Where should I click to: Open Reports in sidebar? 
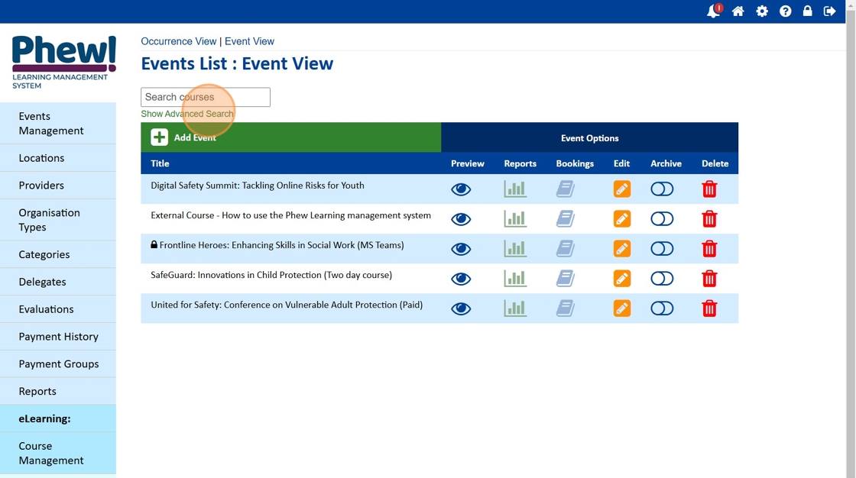pyautogui.click(x=58, y=391)
